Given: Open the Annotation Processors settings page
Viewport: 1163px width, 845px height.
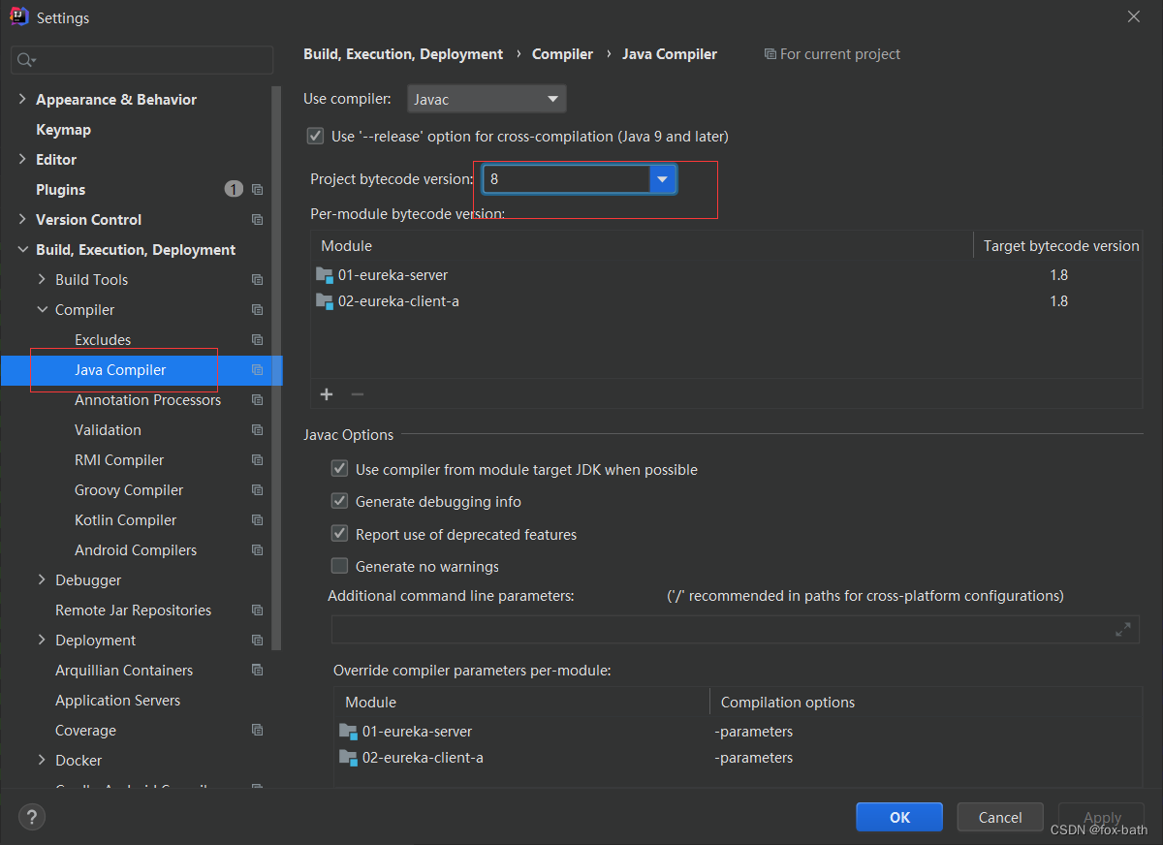Looking at the screenshot, I should click(147, 400).
